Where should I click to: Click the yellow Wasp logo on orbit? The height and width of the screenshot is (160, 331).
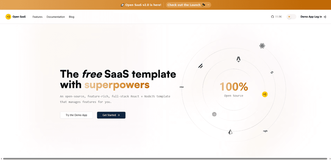pyautogui.click(x=265, y=94)
